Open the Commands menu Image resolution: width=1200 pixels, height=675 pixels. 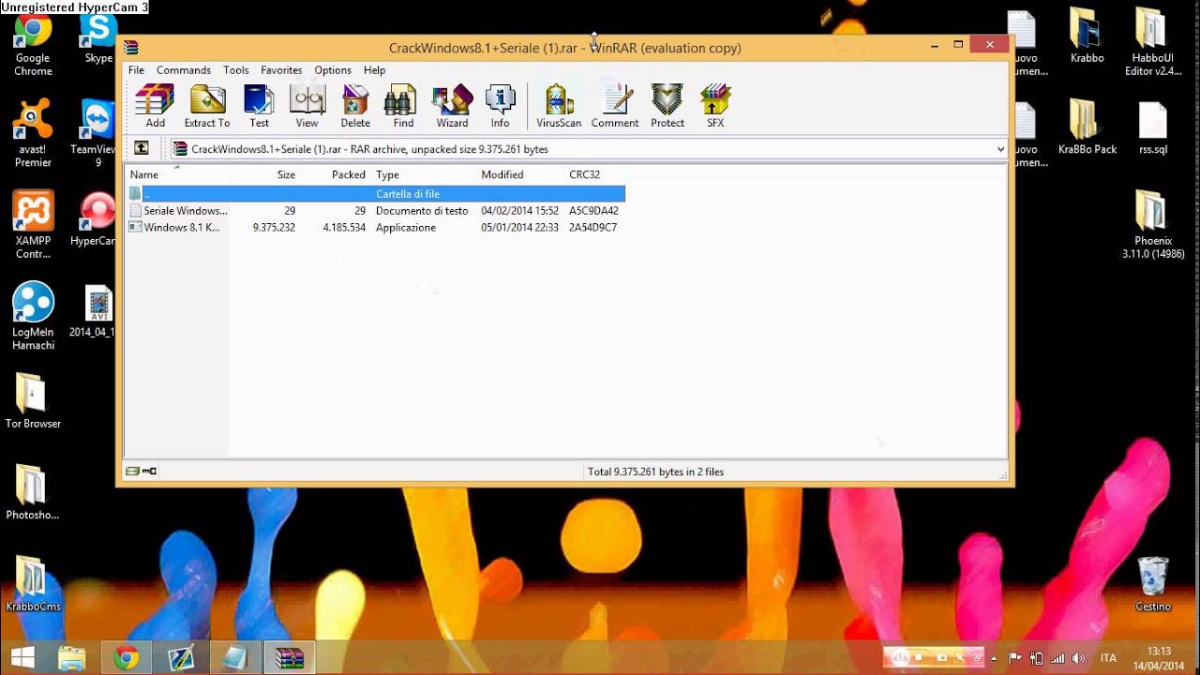[x=184, y=70]
